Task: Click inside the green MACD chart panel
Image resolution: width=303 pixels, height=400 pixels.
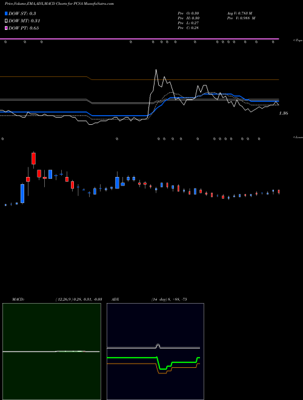Action: (52, 352)
